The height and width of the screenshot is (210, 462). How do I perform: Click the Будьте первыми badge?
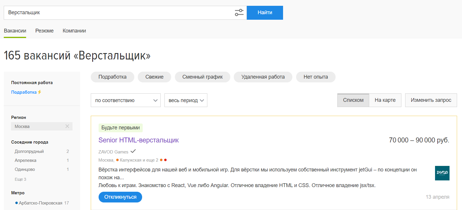[121, 128]
